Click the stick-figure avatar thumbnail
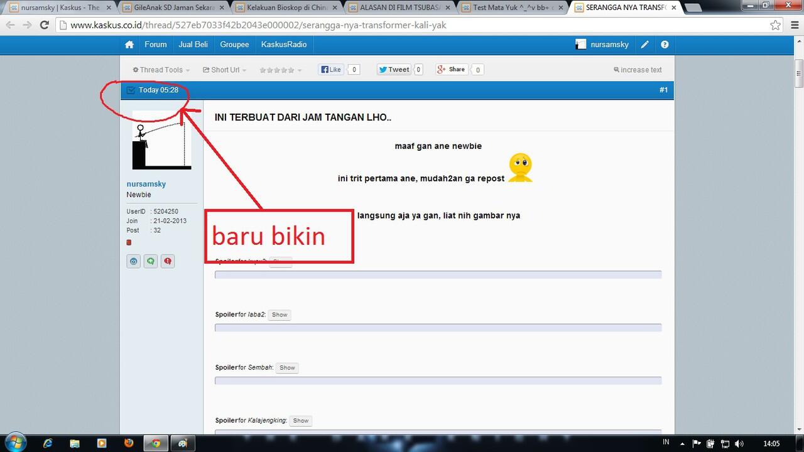 click(x=161, y=140)
